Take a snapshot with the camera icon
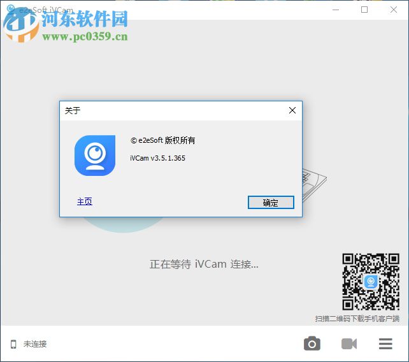The image size is (409, 362). point(312,344)
